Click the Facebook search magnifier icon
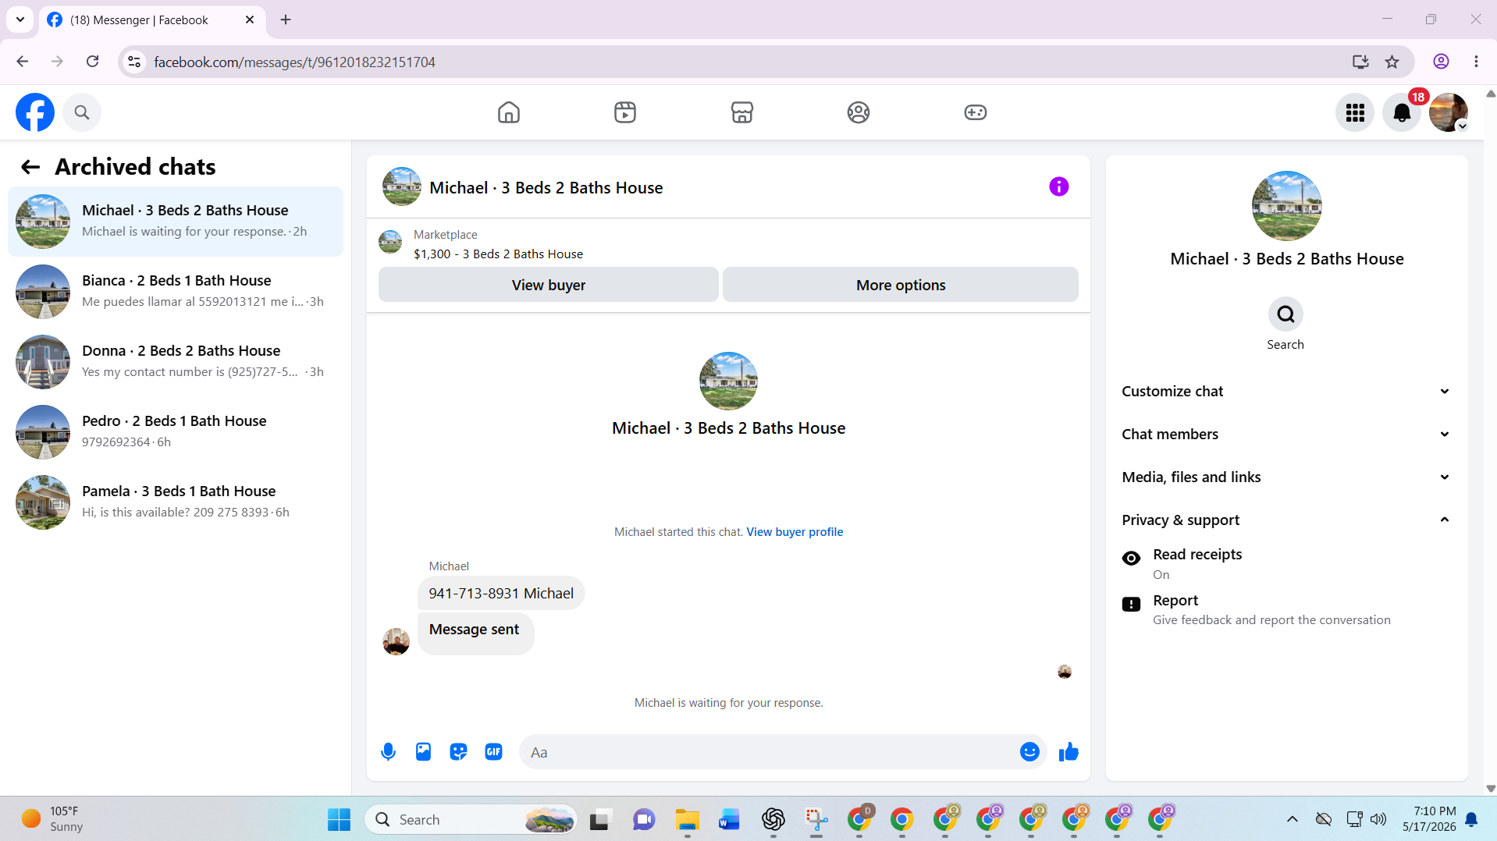 tap(82, 112)
